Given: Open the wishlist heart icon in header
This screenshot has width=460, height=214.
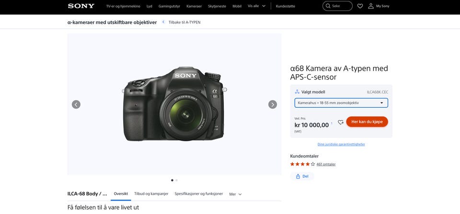Looking at the screenshot, I should coord(360,6).
